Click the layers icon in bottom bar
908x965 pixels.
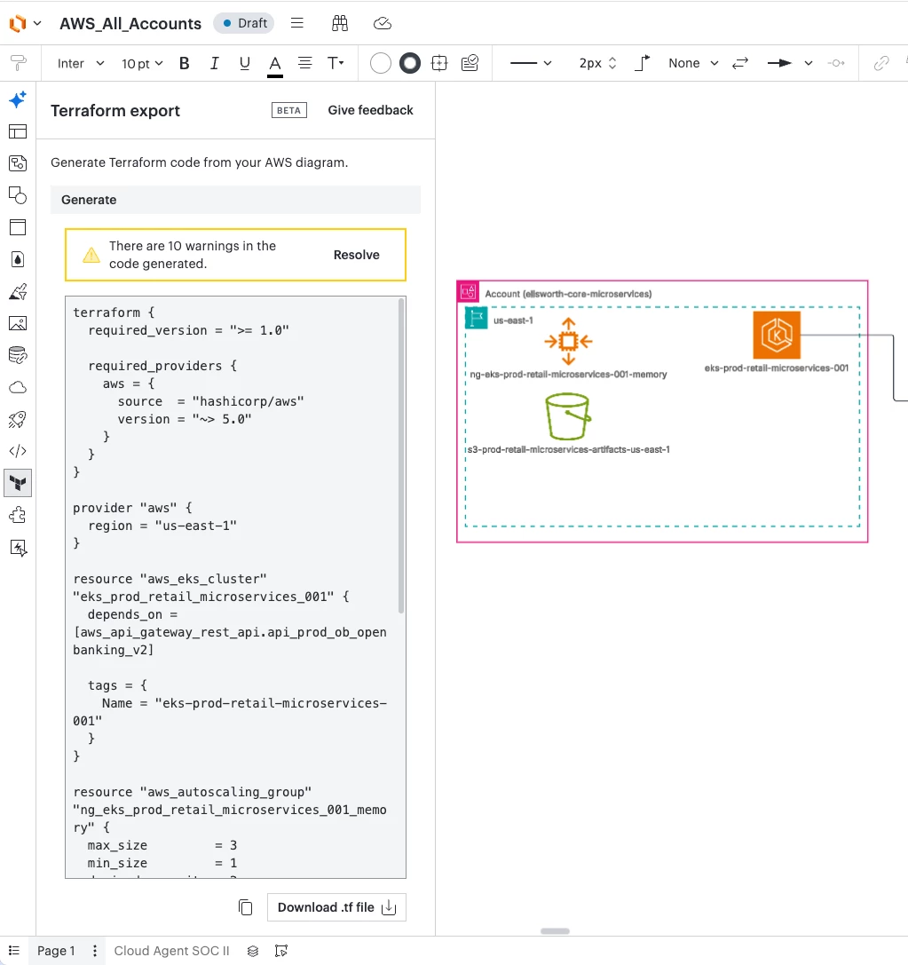point(252,951)
